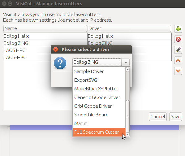Close the Please select a driver dialog

point(55,50)
